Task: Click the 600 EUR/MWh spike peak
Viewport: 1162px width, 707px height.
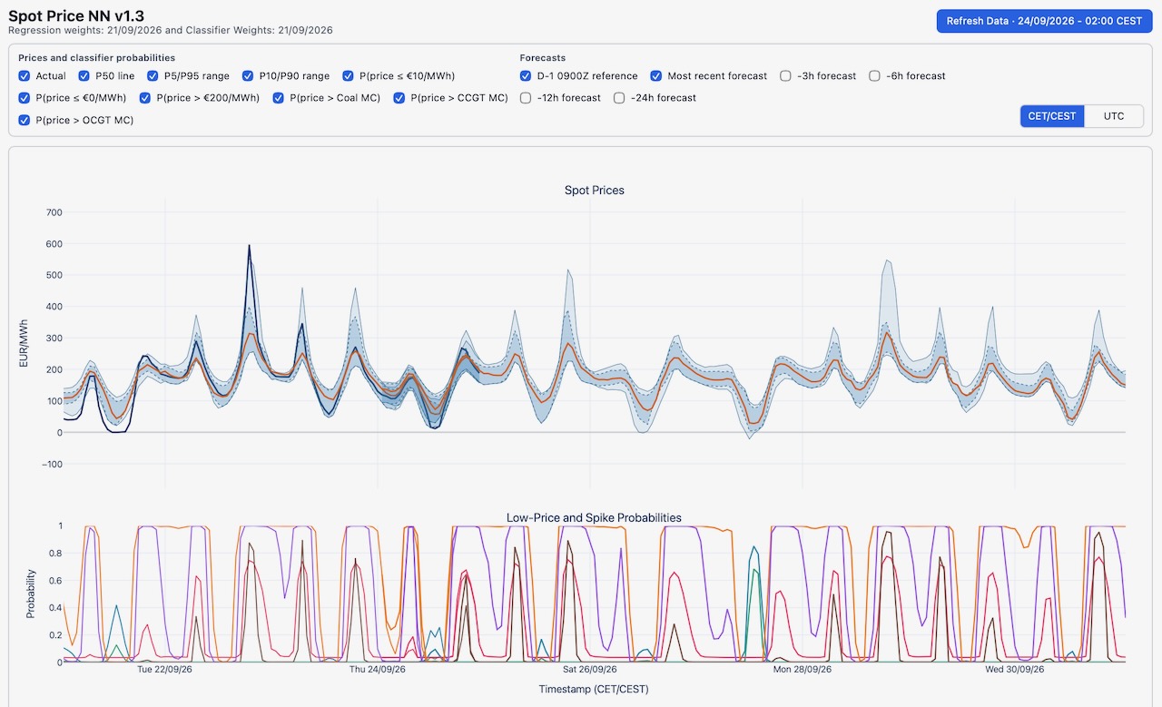Action: (249, 245)
